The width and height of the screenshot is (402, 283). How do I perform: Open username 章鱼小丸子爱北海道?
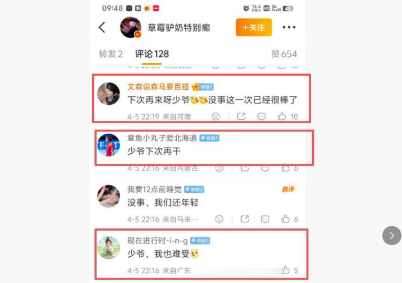pos(162,138)
